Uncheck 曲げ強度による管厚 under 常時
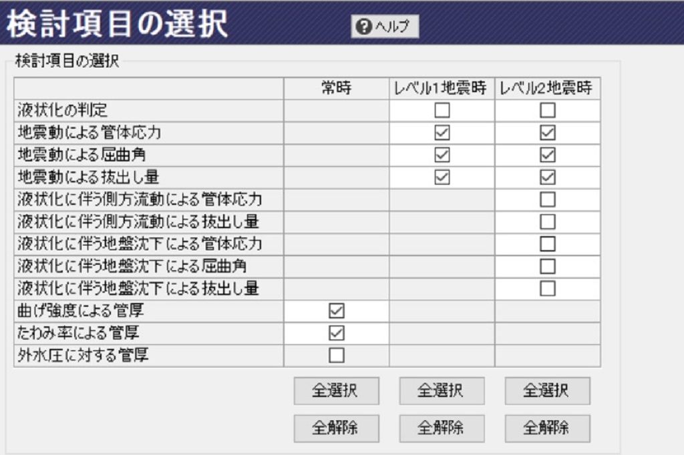 [337, 311]
